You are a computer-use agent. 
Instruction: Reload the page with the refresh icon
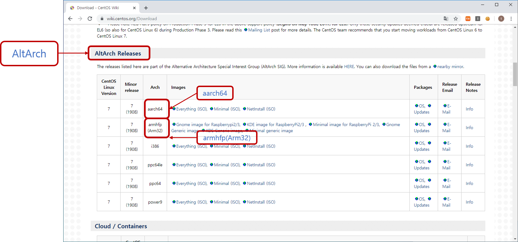[90, 19]
